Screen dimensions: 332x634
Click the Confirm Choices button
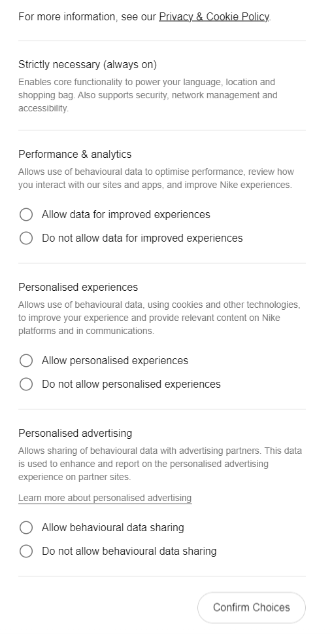click(x=252, y=607)
